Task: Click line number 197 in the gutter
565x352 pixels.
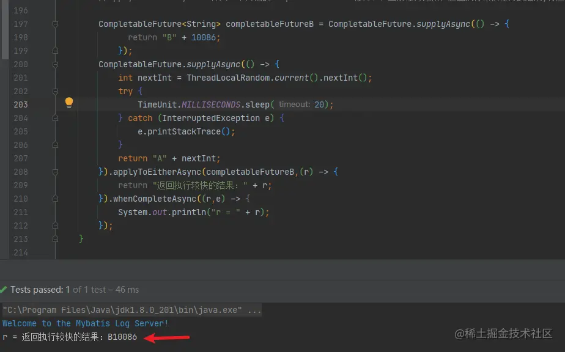Action: (x=21, y=24)
